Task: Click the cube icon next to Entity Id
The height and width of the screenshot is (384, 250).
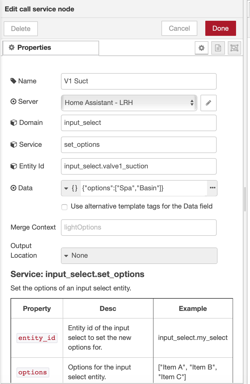Action: pyautogui.click(x=13, y=166)
